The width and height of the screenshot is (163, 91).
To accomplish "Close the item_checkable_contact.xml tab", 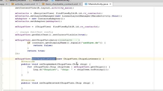I will tap(80, 4).
